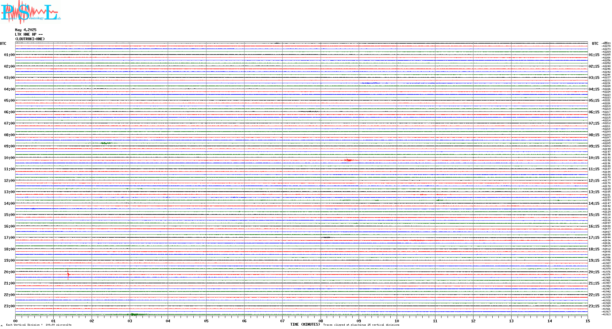The image size is (612, 329).
Task: Click minute marker 00 on time axis
Action: click(x=16, y=321)
